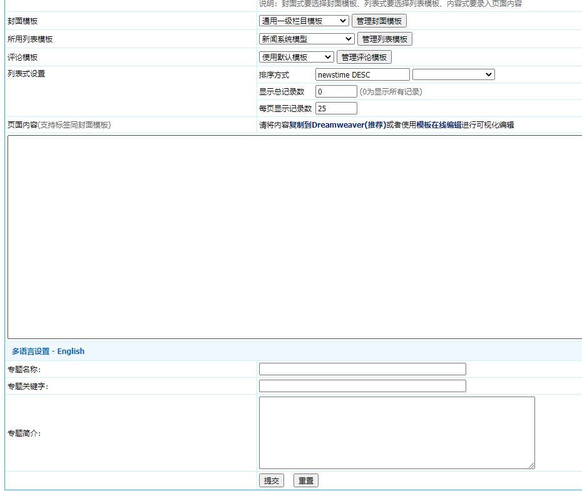The width and height of the screenshot is (582, 491).
Task: Click the 每页显示记录数 field showing 25
Action: pyautogui.click(x=336, y=108)
